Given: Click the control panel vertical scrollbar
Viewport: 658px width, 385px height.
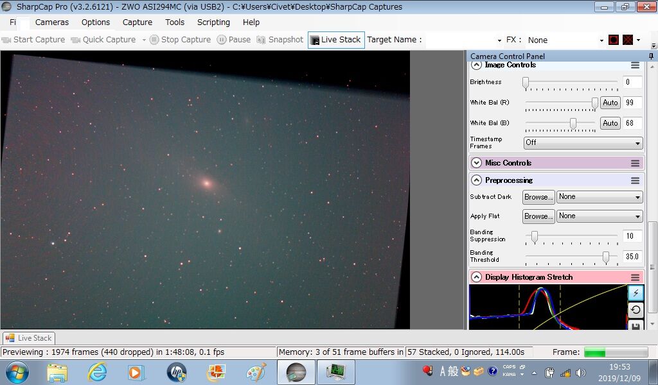Looking at the screenshot, I should (652, 266).
